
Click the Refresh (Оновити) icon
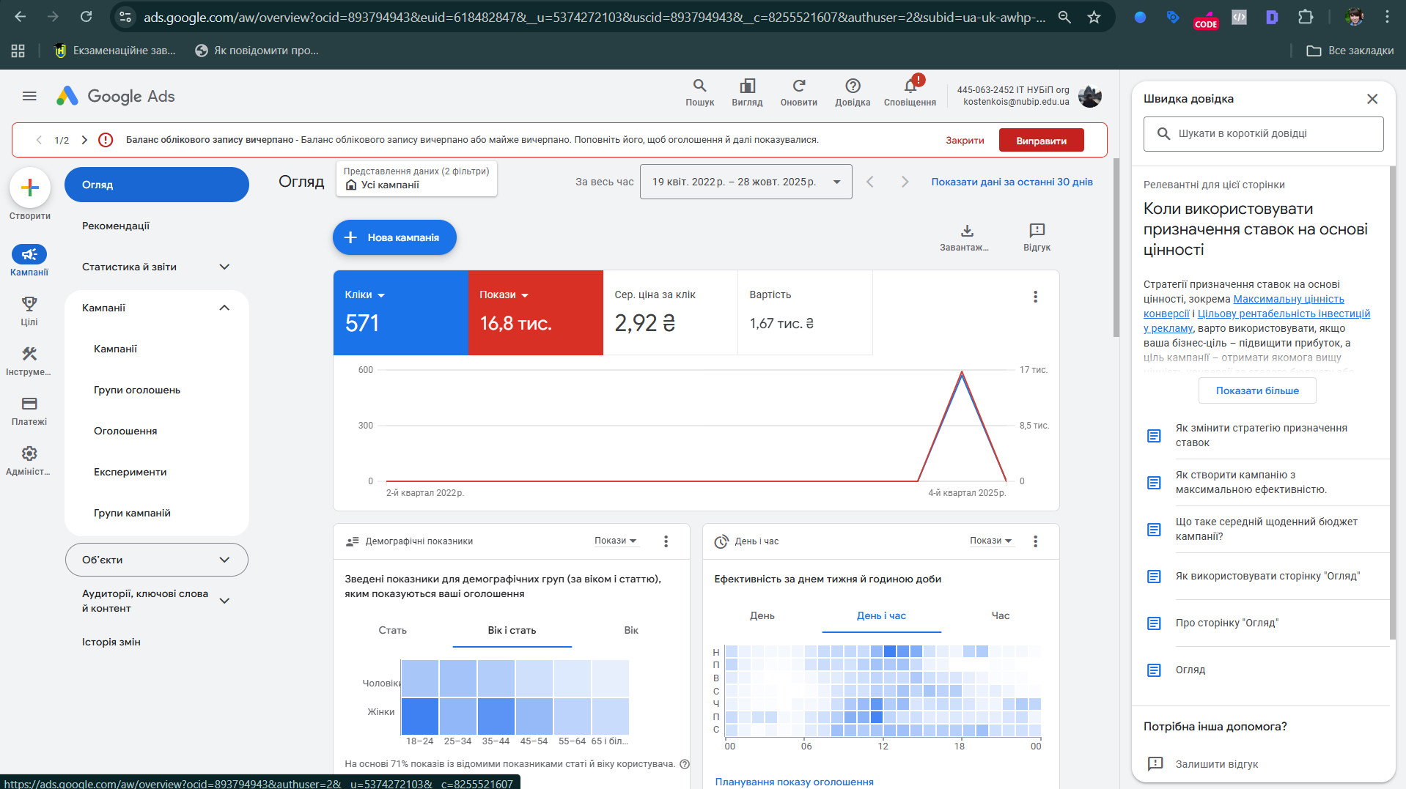[x=798, y=86]
